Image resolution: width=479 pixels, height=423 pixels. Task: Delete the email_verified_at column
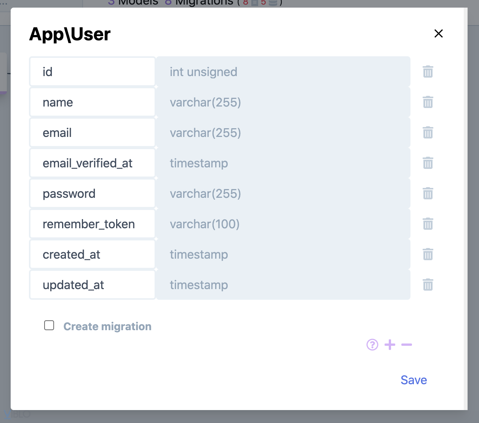point(428,163)
